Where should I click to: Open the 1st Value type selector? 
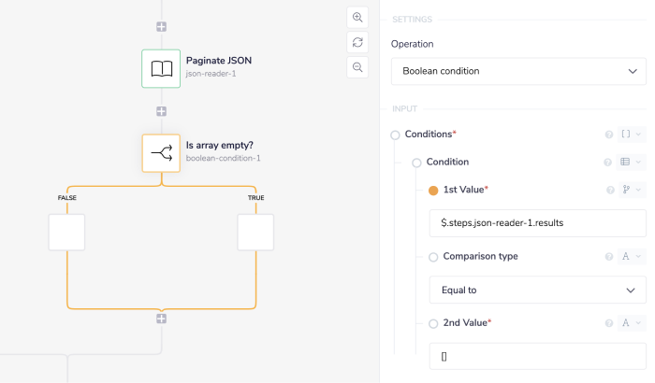(630, 190)
